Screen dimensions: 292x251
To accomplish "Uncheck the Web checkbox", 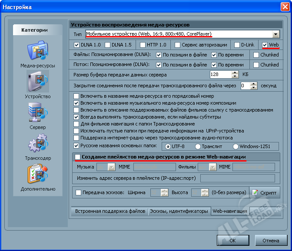I will 265,45.
